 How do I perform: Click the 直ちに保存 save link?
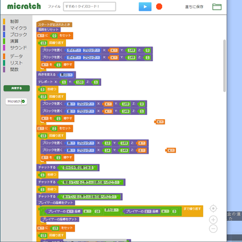tap(194, 7)
